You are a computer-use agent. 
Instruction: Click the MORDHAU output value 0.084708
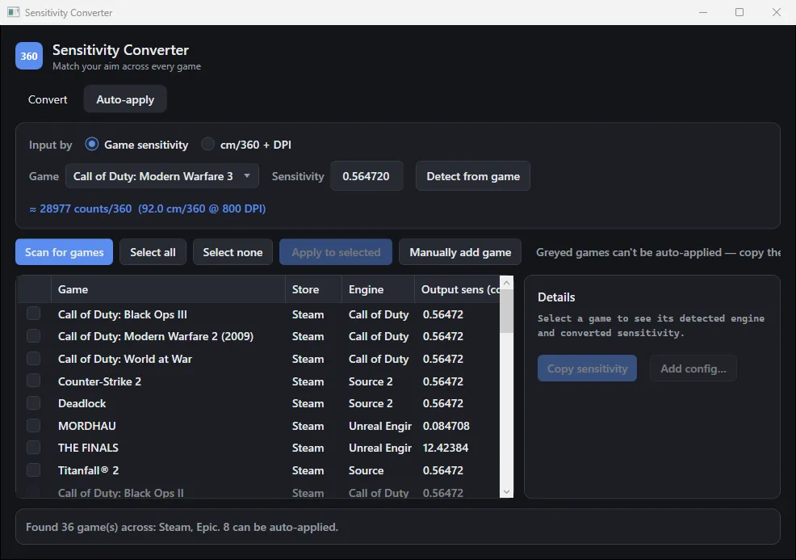click(446, 426)
